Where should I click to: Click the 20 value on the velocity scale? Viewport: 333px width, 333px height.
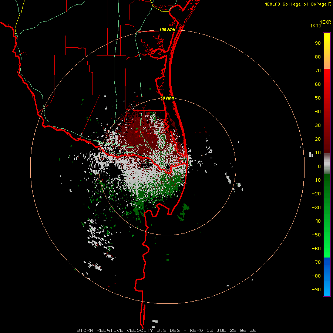coord(318,139)
